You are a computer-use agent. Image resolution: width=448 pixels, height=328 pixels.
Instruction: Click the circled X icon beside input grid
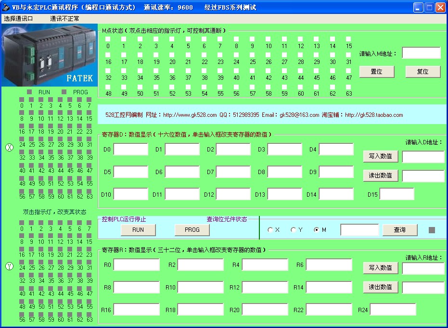8,148
